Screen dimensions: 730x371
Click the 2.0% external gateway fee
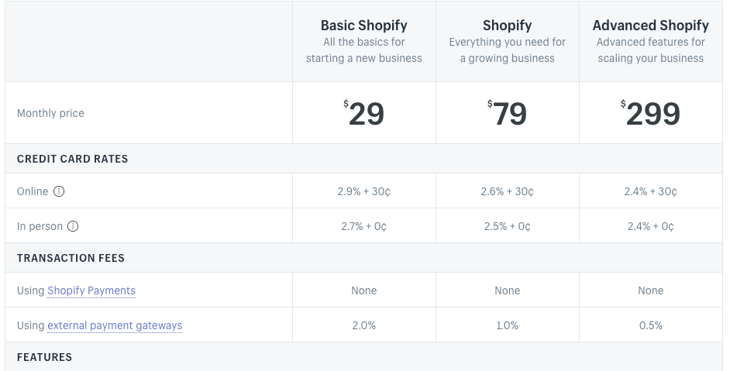pos(364,325)
